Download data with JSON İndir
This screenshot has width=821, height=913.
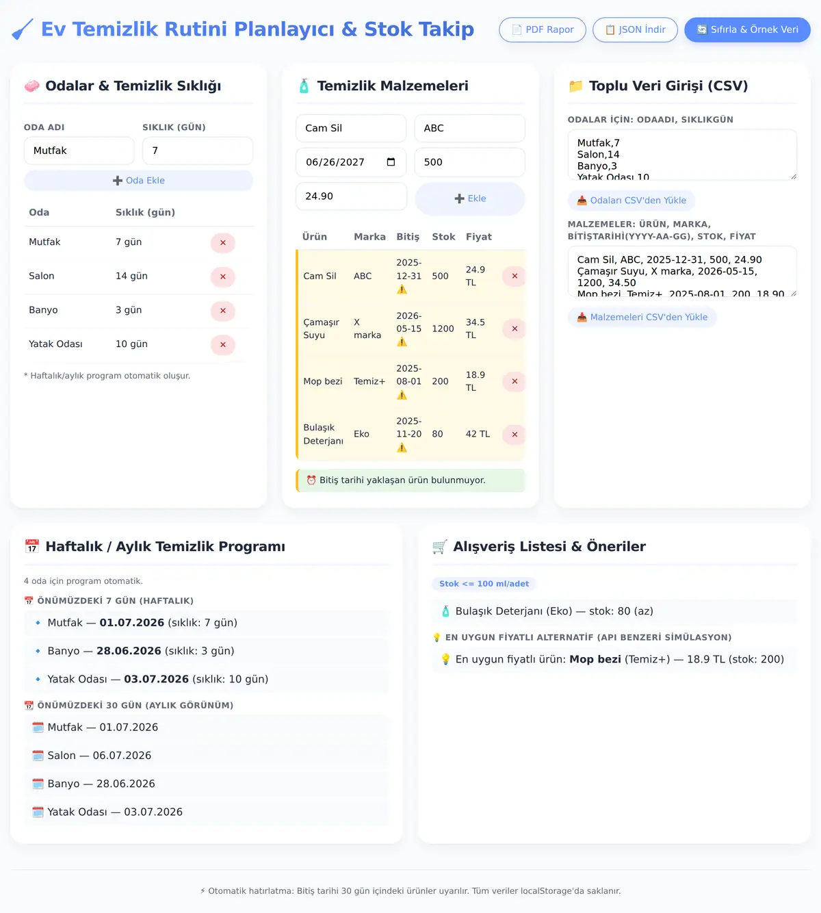[x=635, y=30]
